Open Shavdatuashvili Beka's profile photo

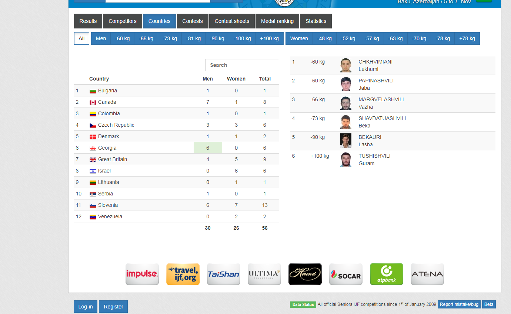pyautogui.click(x=346, y=122)
